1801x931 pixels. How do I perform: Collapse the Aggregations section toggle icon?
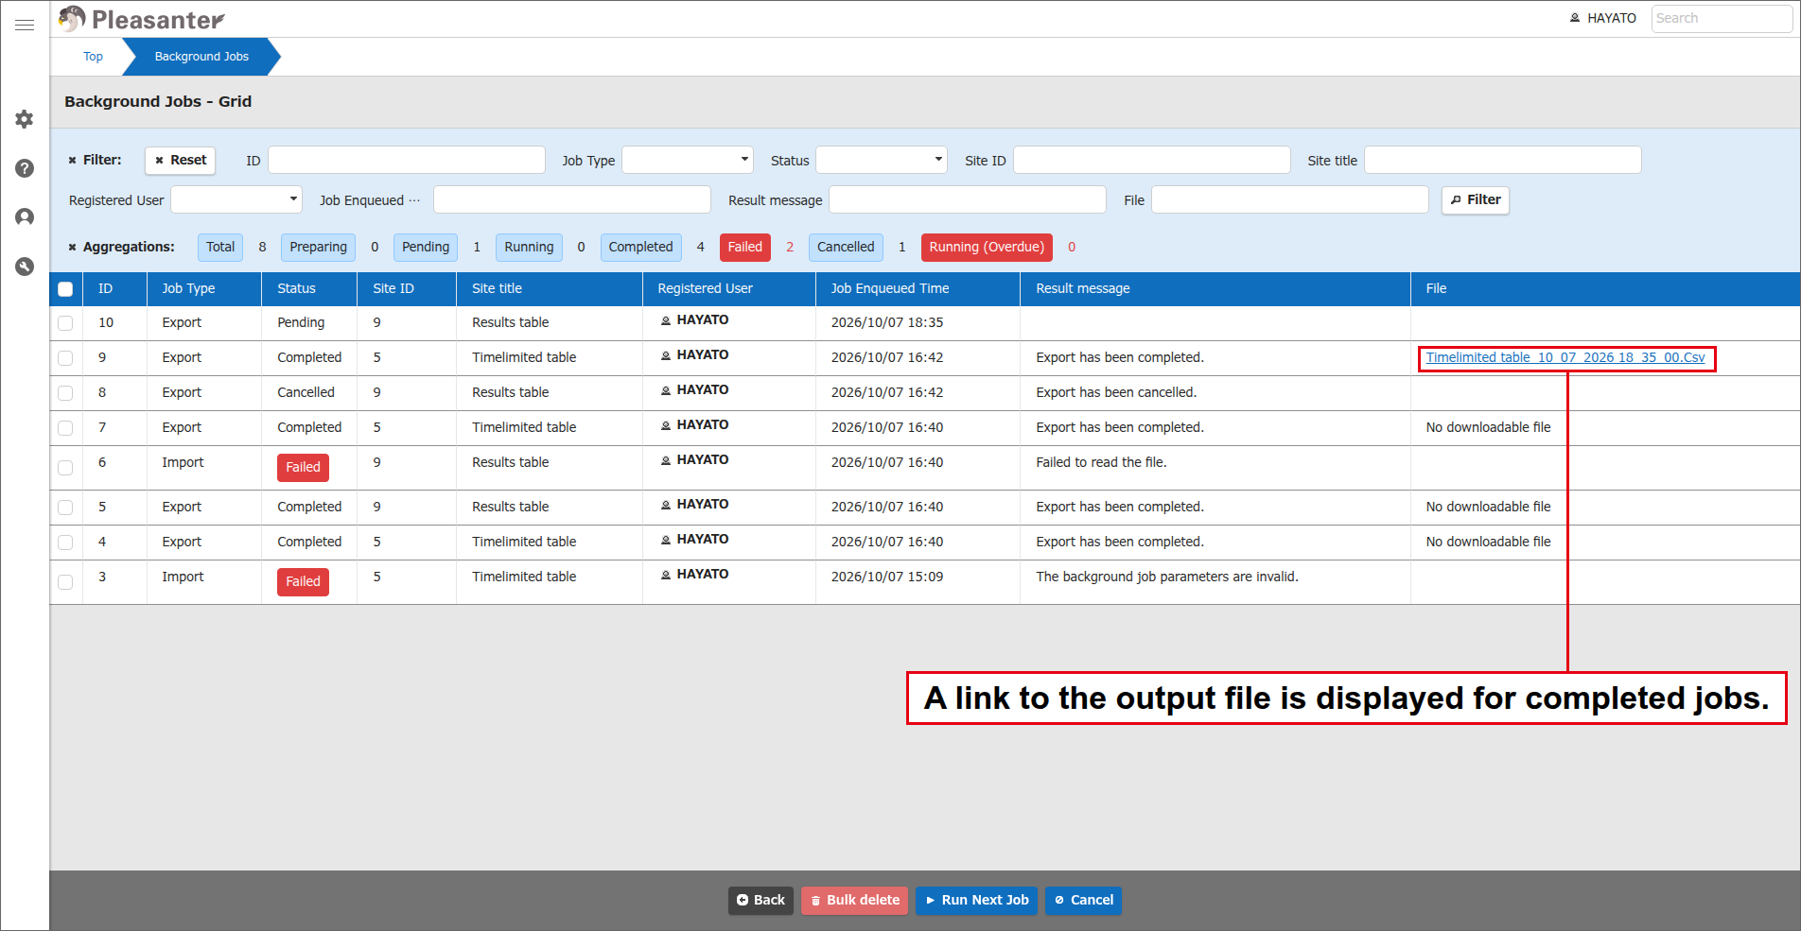(x=72, y=248)
